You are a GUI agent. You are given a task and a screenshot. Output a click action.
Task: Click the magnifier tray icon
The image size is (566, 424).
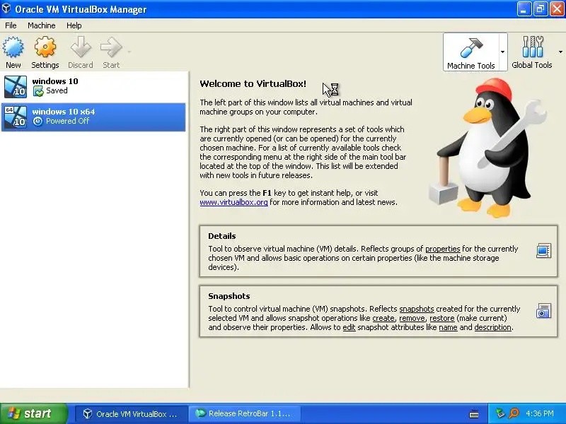(514, 413)
